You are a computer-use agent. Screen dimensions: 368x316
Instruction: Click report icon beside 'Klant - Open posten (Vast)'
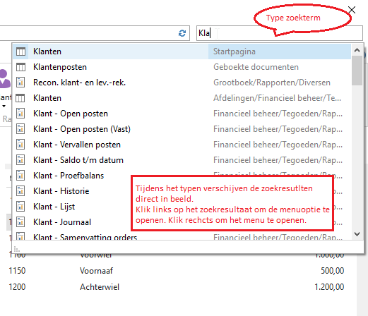pos(20,129)
